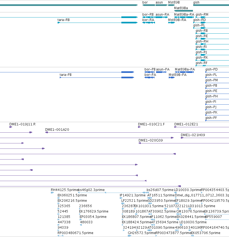229x237 pixels.
Task: Select BAC end DME1-010C21.F
Action: pyautogui.click(x=139, y=127)
